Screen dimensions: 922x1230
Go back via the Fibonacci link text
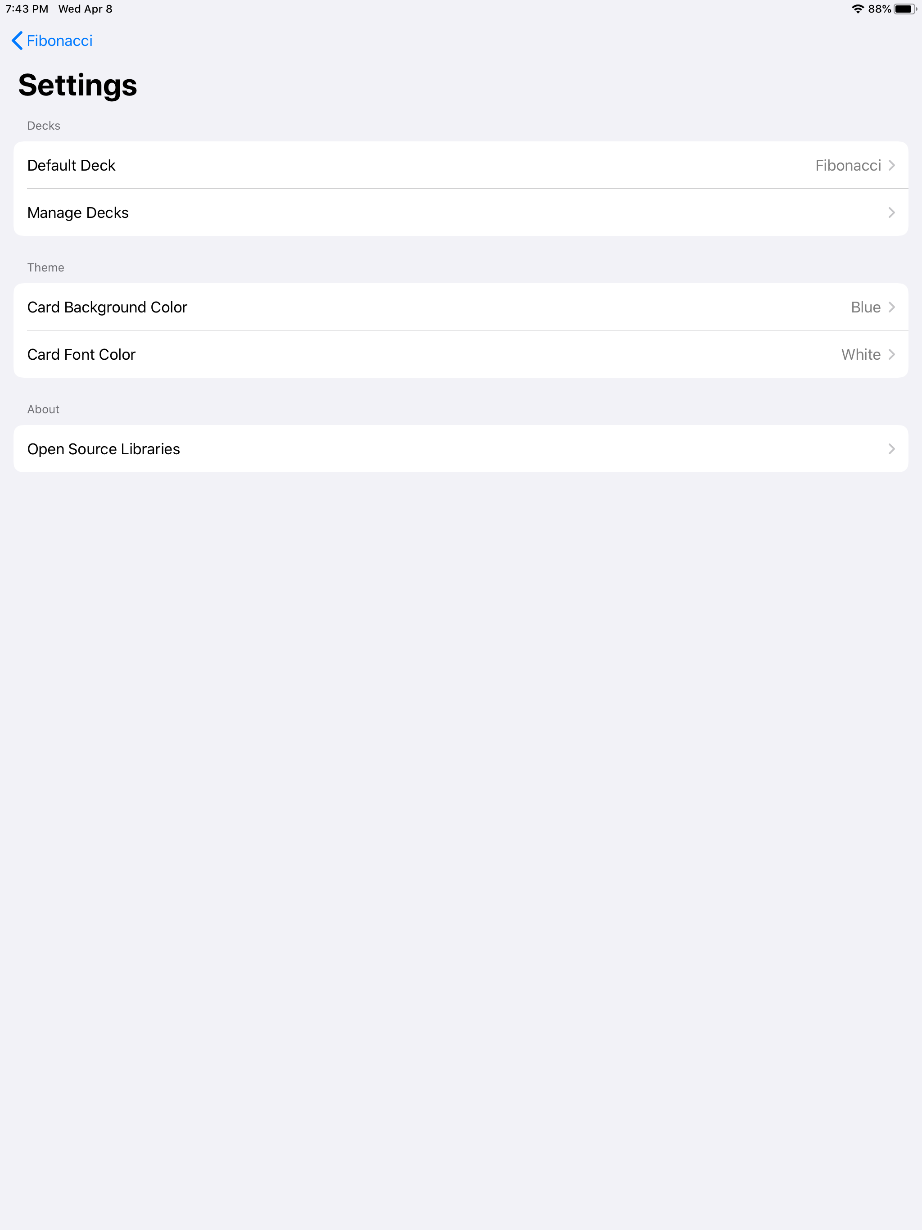click(59, 41)
